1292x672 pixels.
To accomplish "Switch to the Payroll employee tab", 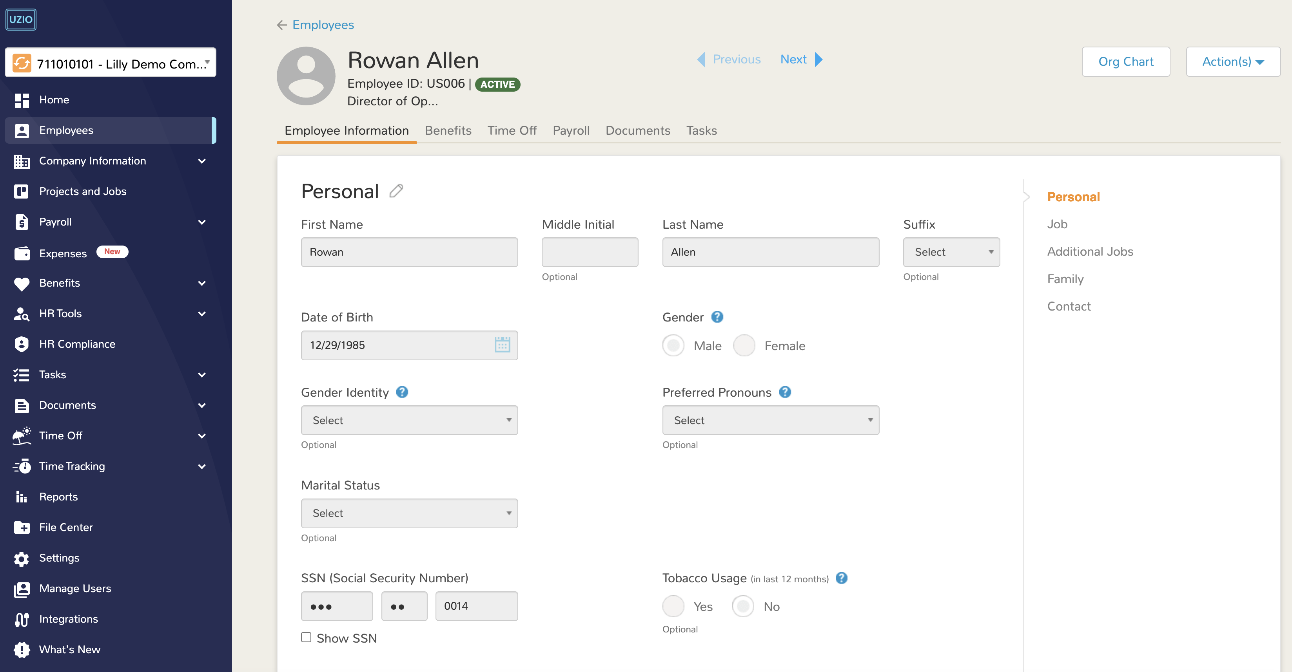I will click(x=571, y=130).
